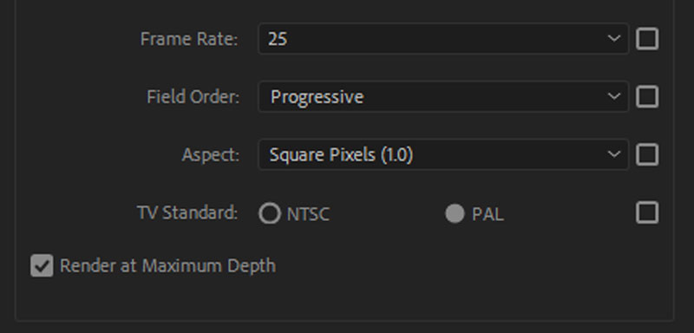Click the Render at Maximum Depth label
694x333 pixels.
[167, 266]
